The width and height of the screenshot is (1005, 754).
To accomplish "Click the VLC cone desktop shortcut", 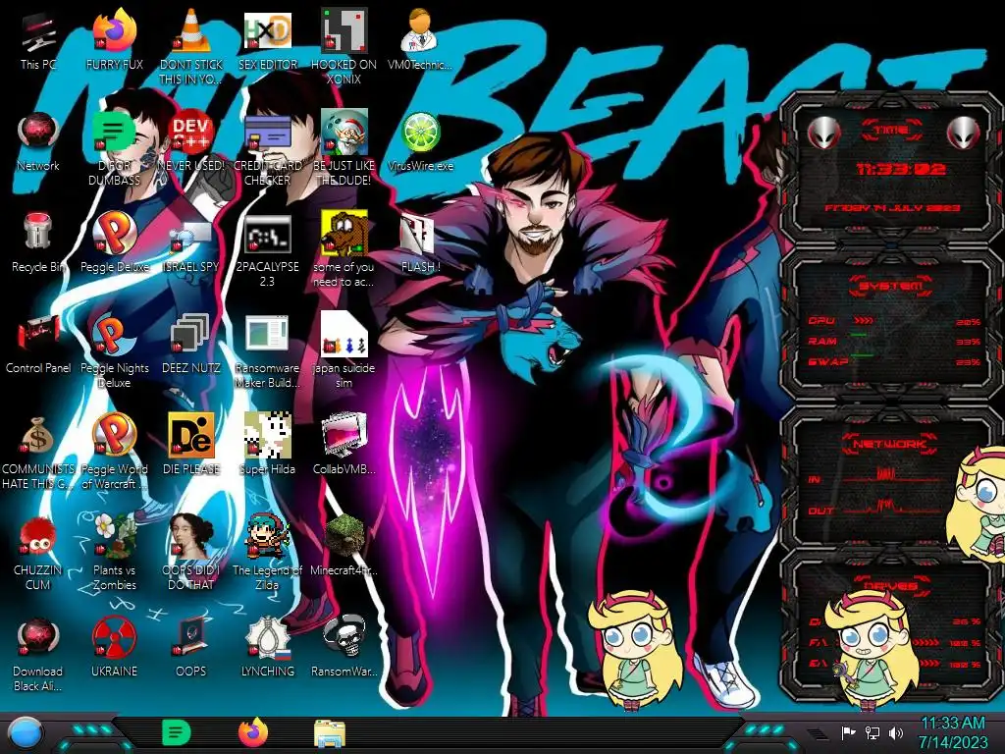I will (190, 46).
